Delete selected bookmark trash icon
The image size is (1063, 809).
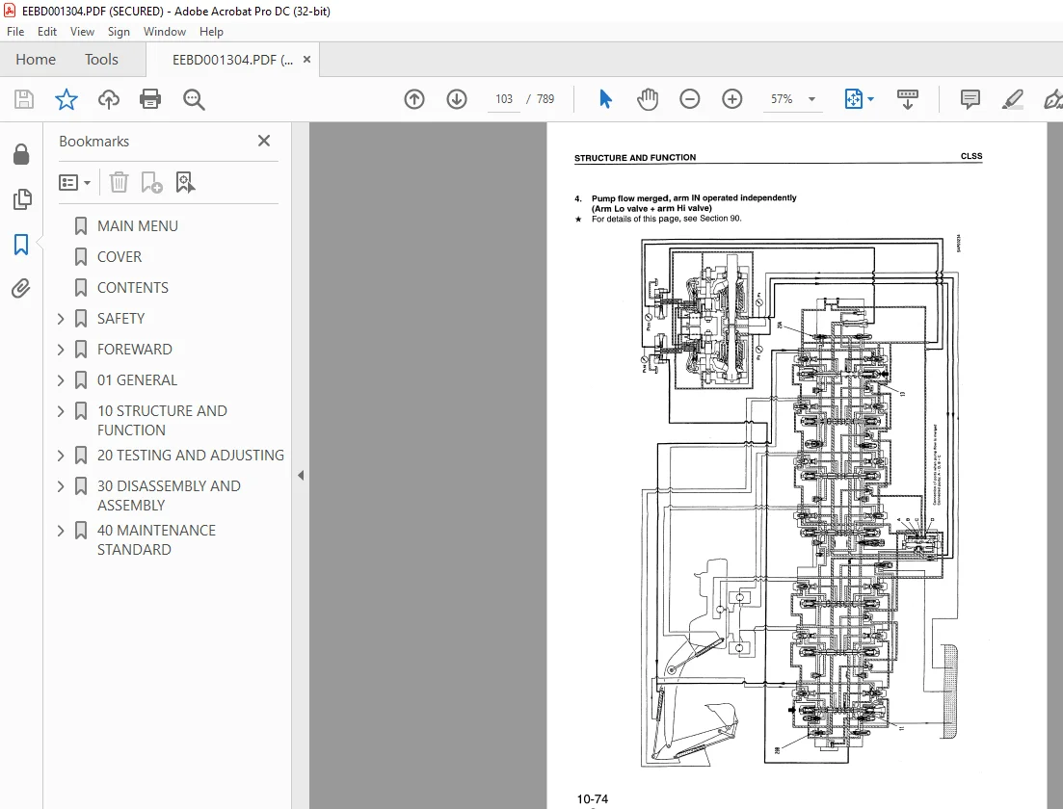(119, 182)
